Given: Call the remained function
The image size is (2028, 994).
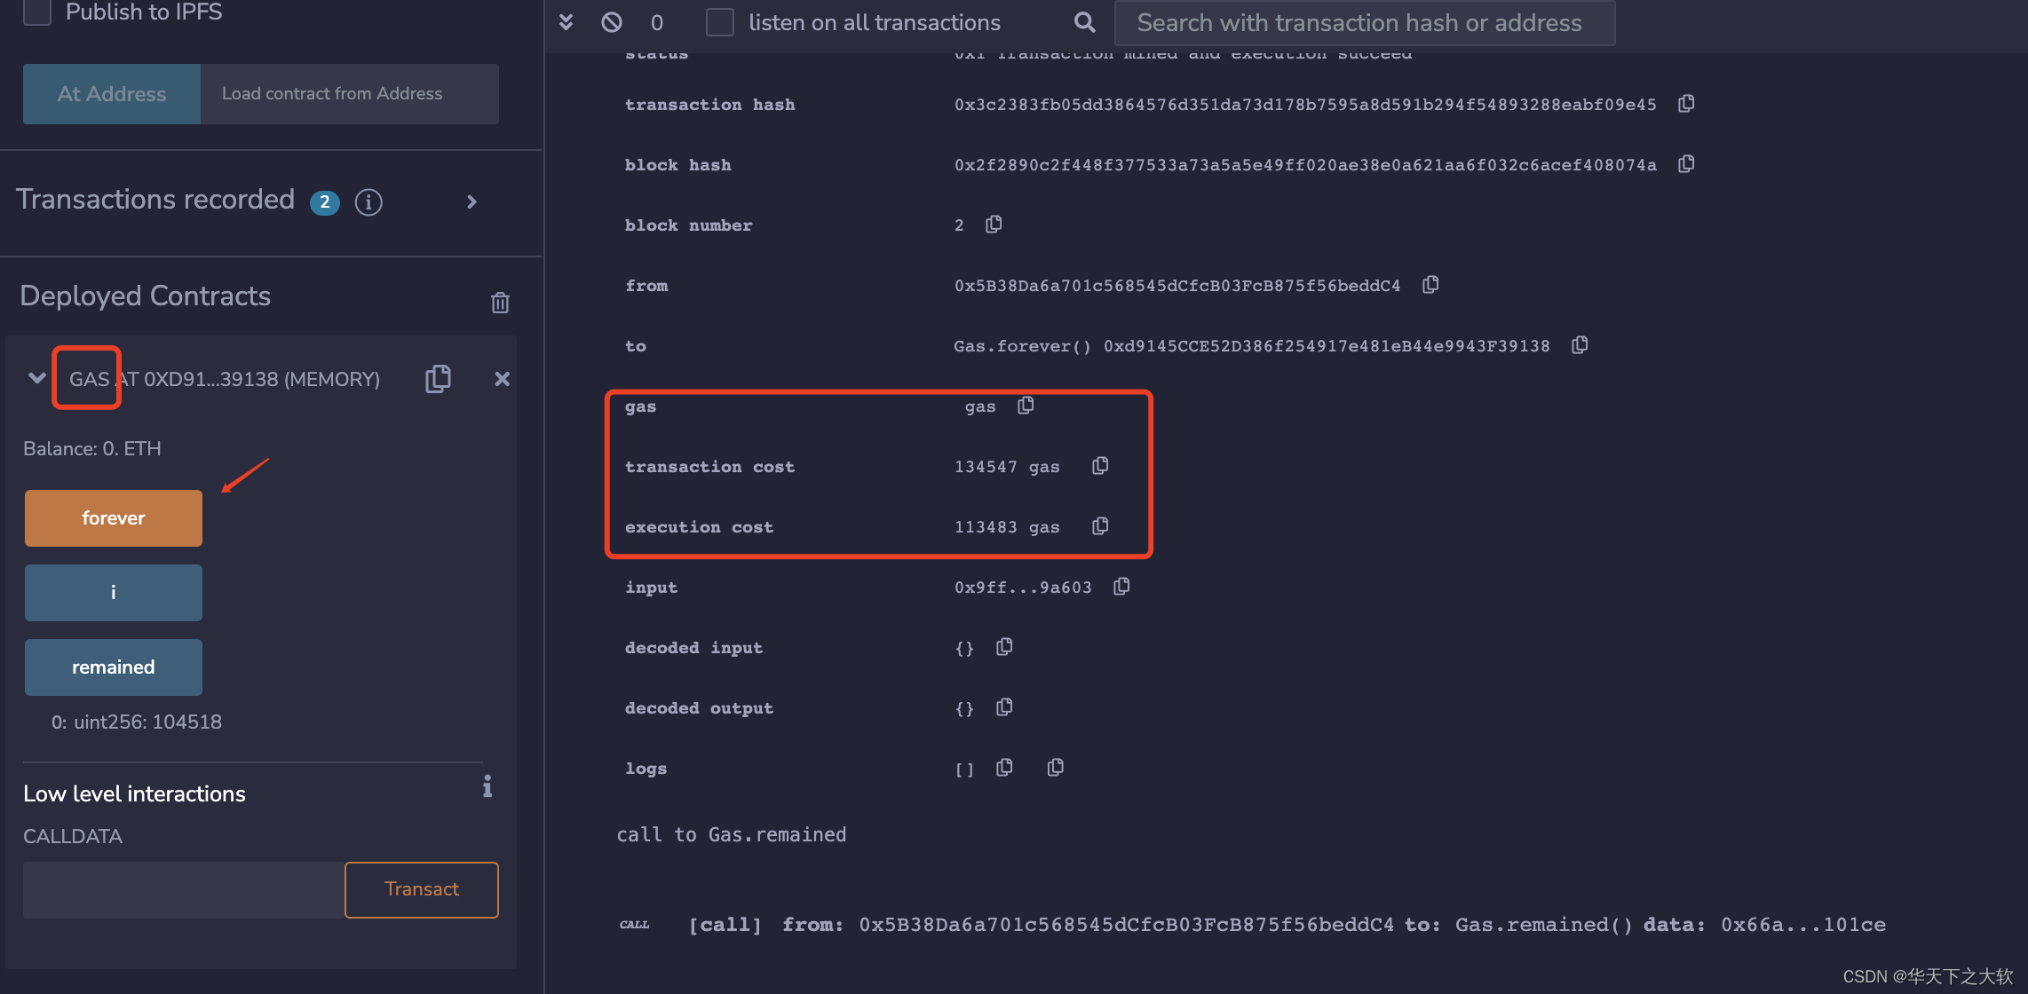Looking at the screenshot, I should (114, 667).
